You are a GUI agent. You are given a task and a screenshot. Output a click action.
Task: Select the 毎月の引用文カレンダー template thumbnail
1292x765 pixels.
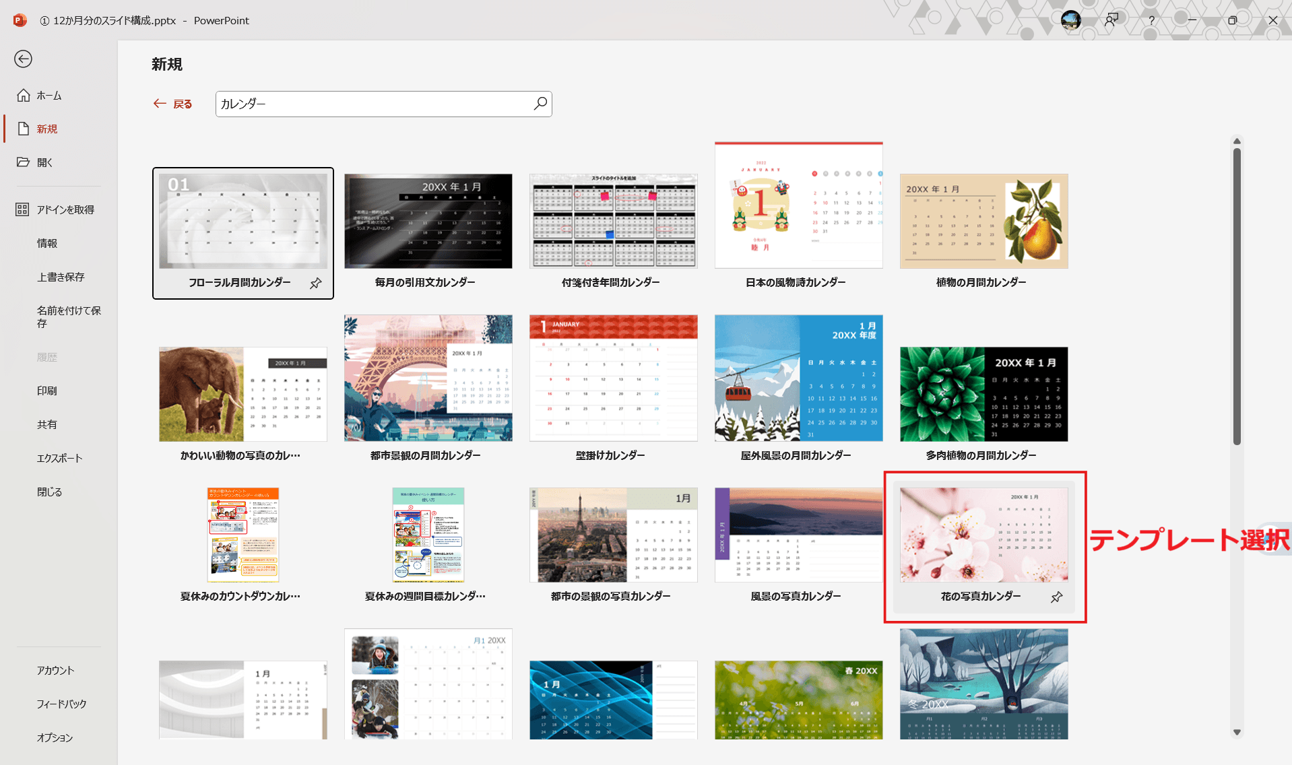[428, 221]
